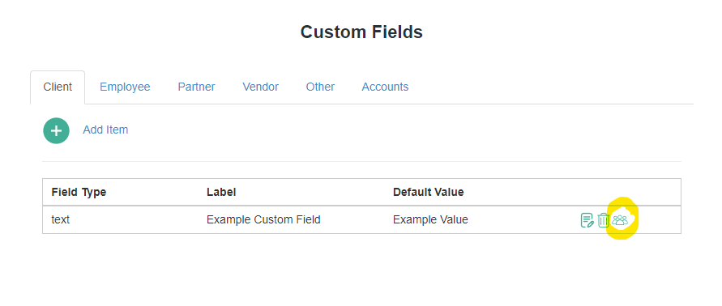The image size is (722, 306).
Task: Click the white plus sign inside green circle
Action: 56,130
